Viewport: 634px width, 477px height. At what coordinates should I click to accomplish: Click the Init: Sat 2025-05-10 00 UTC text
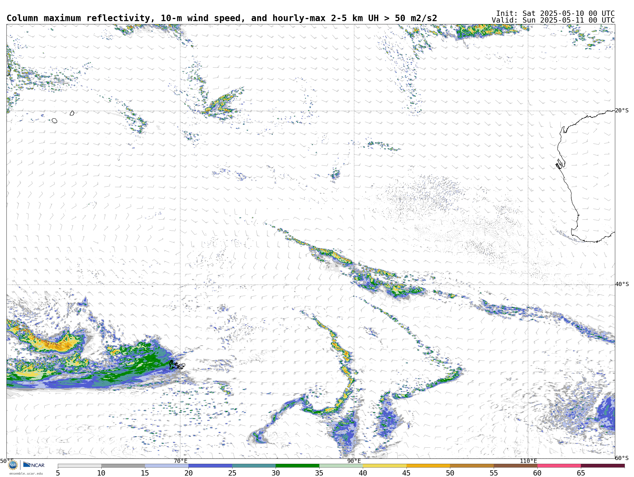coord(555,13)
